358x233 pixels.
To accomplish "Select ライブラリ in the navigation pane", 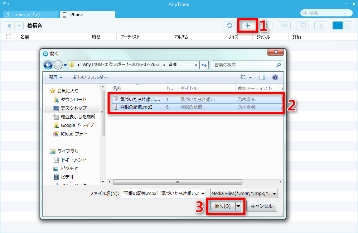I will pos(64,151).
